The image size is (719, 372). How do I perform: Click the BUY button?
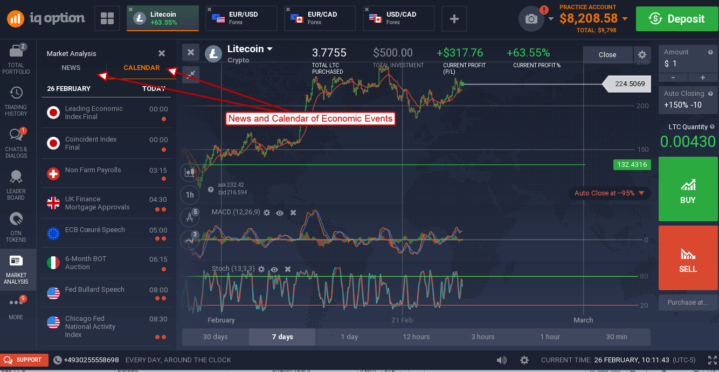pyautogui.click(x=688, y=189)
